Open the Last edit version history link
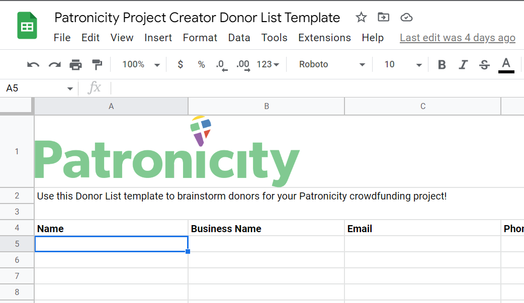 click(x=457, y=37)
